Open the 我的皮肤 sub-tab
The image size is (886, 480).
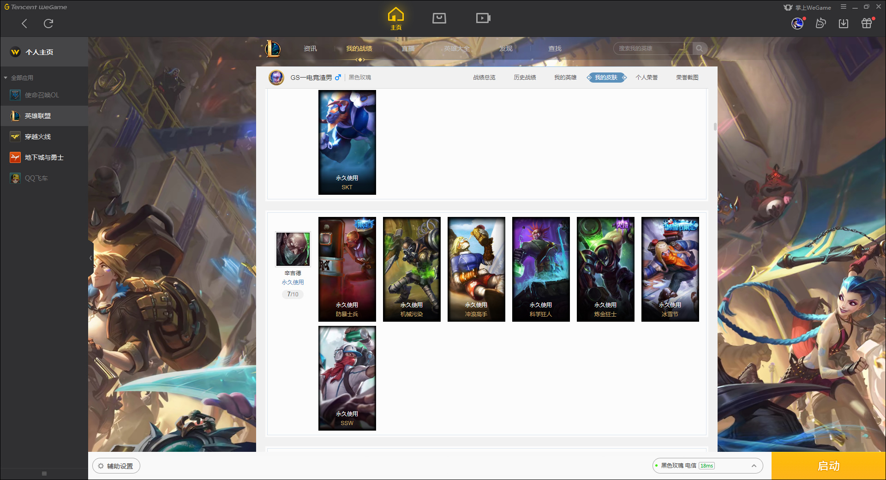pyautogui.click(x=606, y=78)
